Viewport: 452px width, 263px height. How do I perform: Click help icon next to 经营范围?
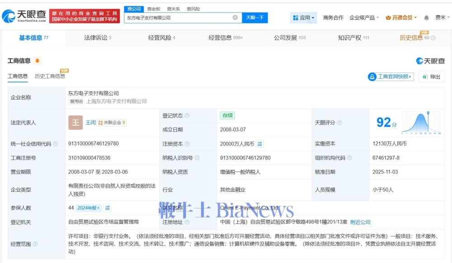[35, 244]
